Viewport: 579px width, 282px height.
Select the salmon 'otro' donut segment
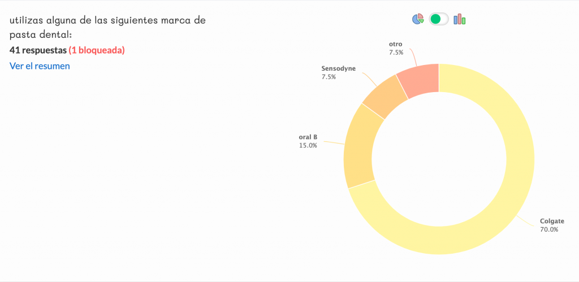tap(419, 78)
